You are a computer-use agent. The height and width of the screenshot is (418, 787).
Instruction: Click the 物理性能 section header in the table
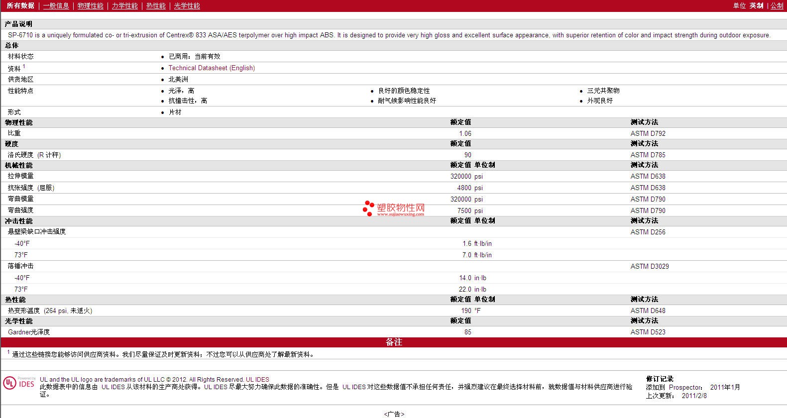[18, 123]
